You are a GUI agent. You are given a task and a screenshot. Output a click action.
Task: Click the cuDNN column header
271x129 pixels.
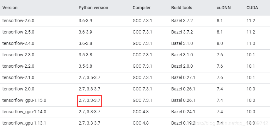click(224, 8)
